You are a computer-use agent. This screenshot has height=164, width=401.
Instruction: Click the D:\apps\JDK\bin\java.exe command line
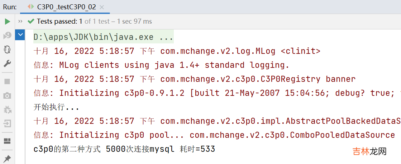[103, 37]
